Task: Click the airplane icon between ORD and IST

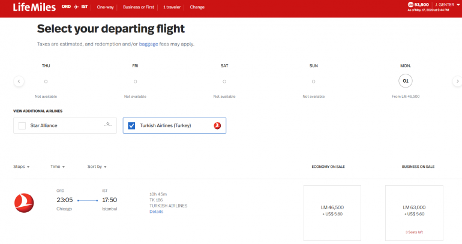Action: pos(76,7)
